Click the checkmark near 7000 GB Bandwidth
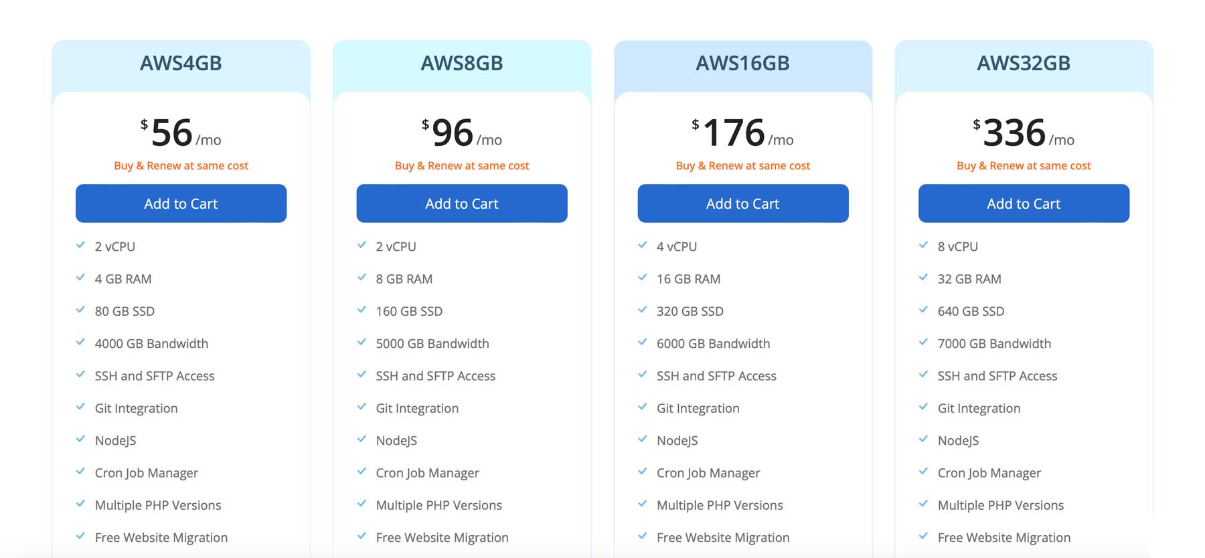1205x558 pixels. pos(922,343)
